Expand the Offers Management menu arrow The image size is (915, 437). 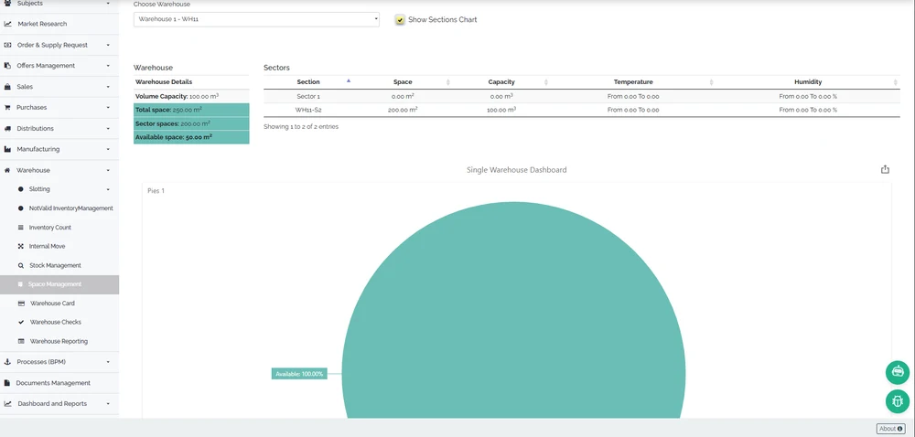108,66
